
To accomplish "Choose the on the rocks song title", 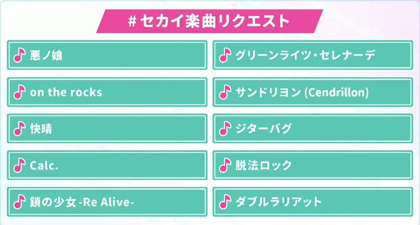I will 66,92.
